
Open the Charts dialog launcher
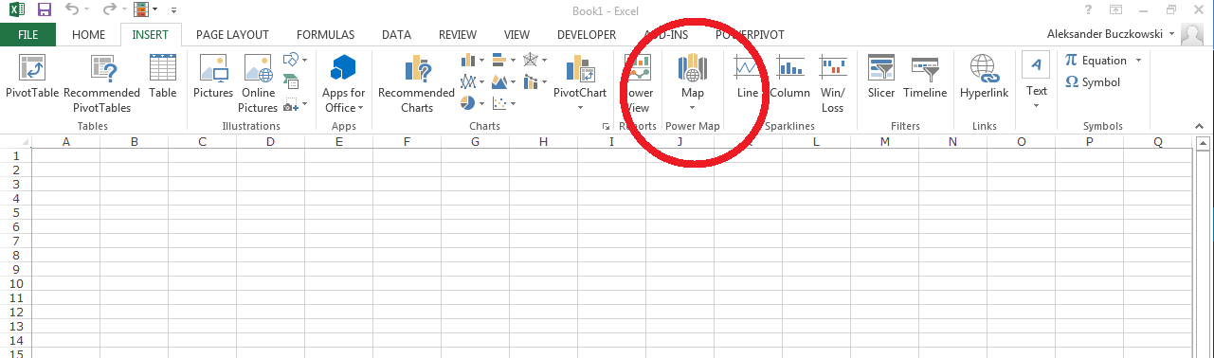[606, 126]
